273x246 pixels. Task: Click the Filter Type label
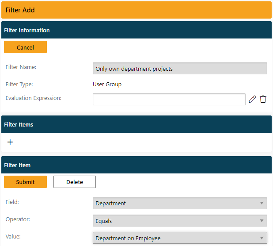click(19, 85)
